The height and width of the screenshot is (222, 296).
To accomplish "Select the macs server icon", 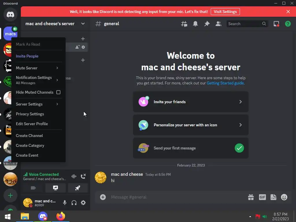I will pos(10,34).
